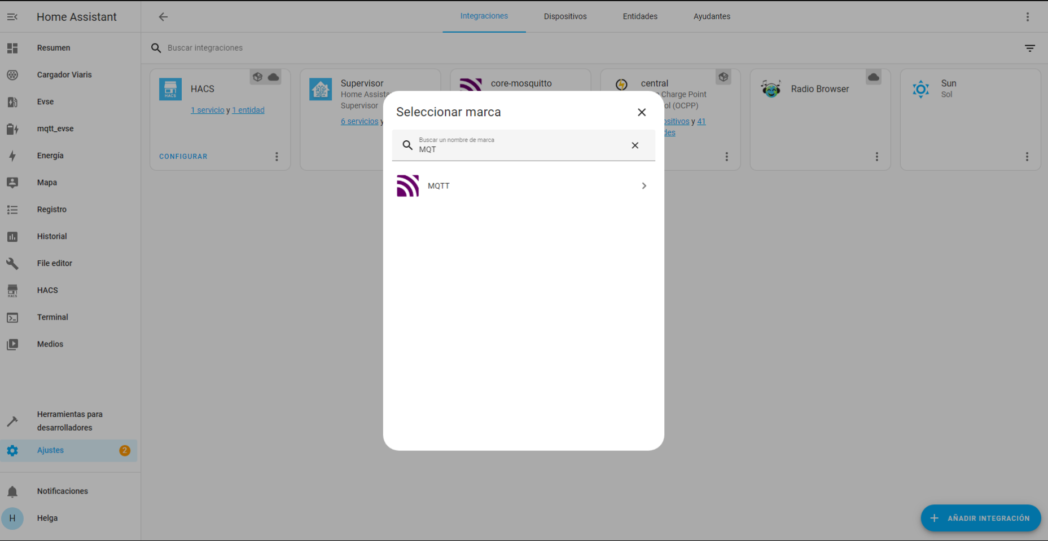Click the Ajustes notification badge
The width and height of the screenshot is (1048, 541).
pyautogui.click(x=125, y=450)
